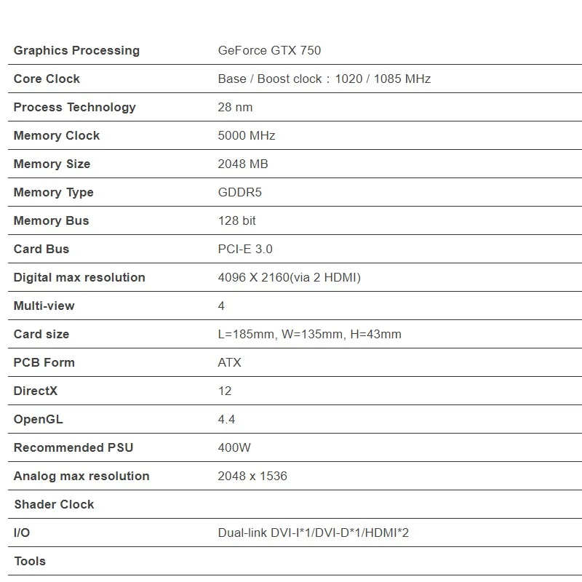This screenshot has height=582, width=582.
Task: Click the Graphics Processing row label
Action: pos(76,50)
